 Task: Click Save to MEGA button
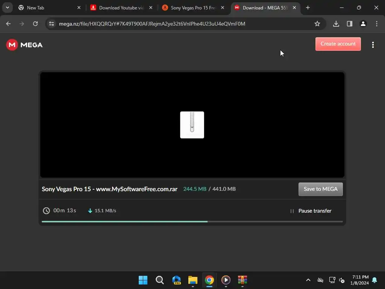tap(320, 189)
